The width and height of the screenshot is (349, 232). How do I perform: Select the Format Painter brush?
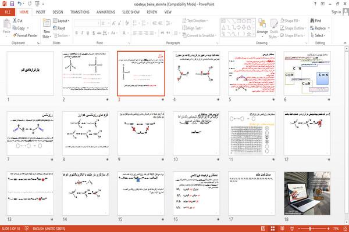click(15, 35)
